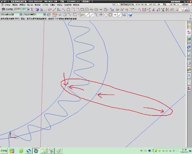Click the blue Reattach sketch cube icon

[37, 10]
